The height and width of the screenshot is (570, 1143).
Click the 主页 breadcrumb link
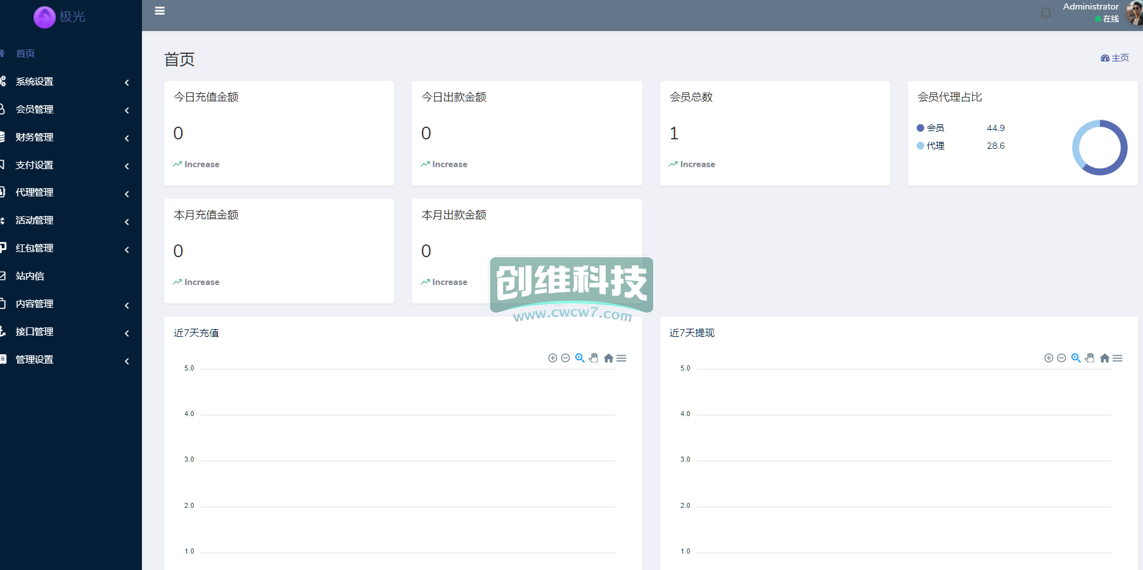[1120, 58]
